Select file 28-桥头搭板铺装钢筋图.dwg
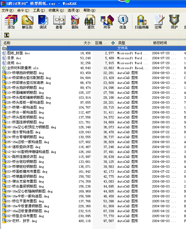The height and width of the screenshot is (229, 186). tap(29, 98)
